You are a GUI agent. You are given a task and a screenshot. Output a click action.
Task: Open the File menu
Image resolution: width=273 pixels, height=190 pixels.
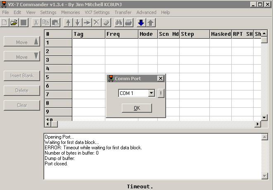[5, 12]
